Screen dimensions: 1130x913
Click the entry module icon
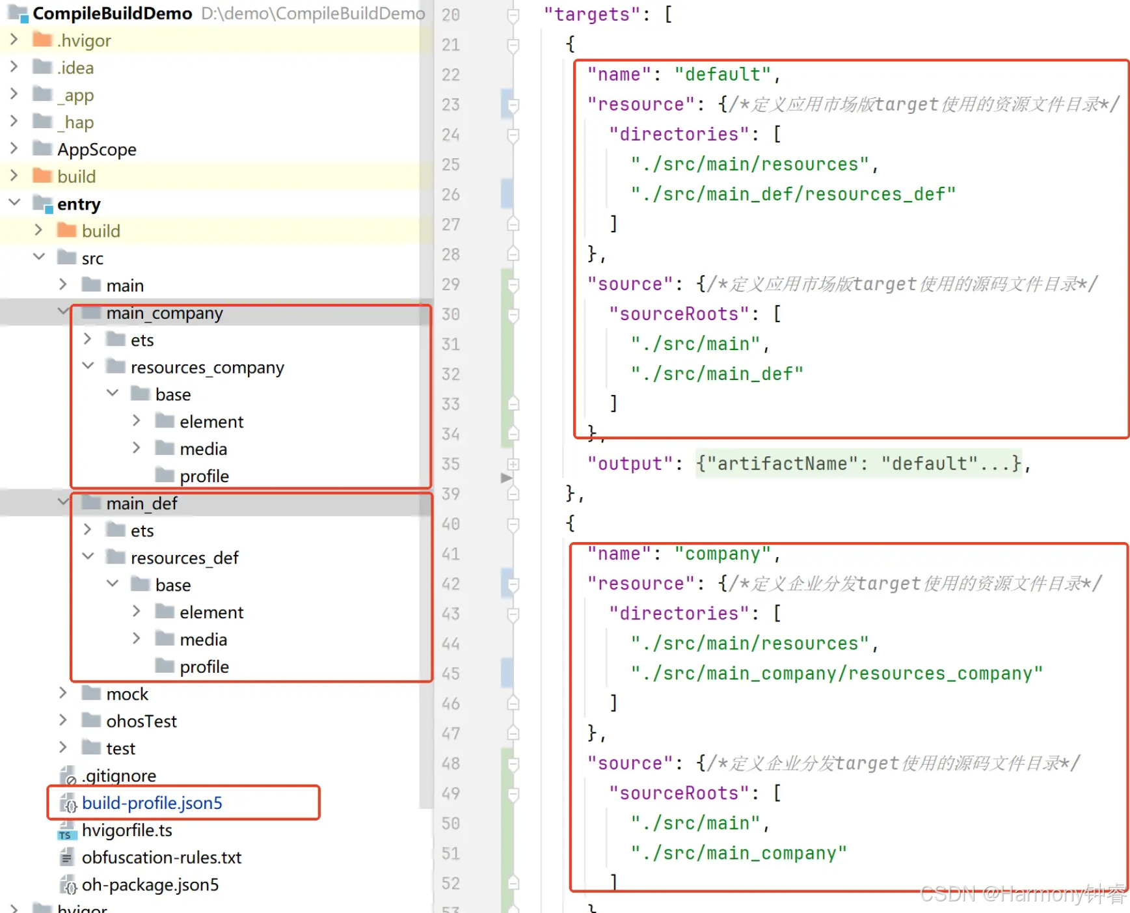click(42, 204)
